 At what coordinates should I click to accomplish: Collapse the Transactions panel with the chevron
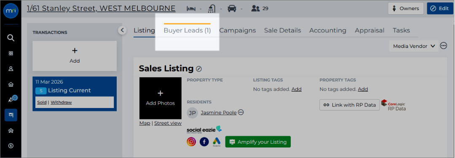pos(122,30)
